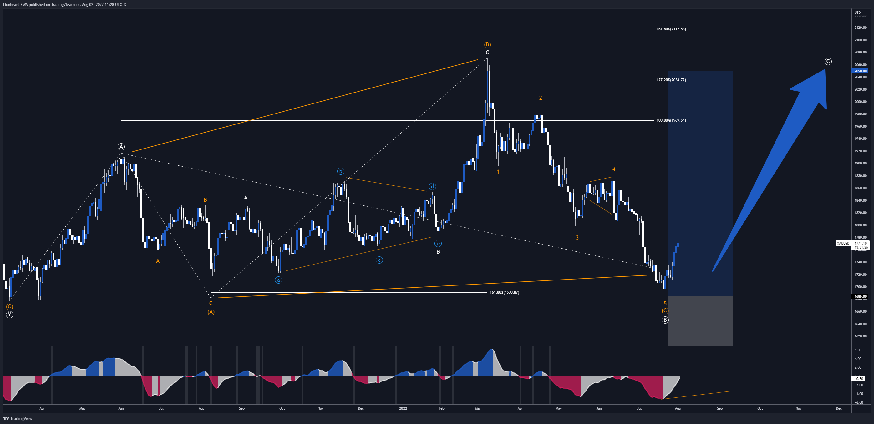Click the 1771.10 current price tag
This screenshot has height=424, width=874.
click(860, 243)
